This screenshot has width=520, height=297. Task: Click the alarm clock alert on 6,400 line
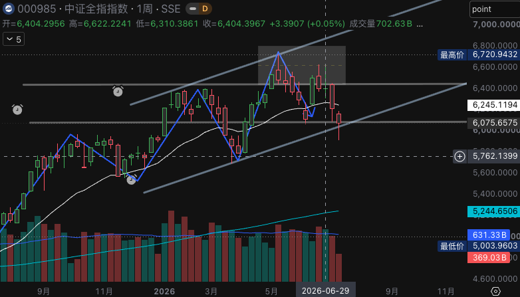pos(118,91)
